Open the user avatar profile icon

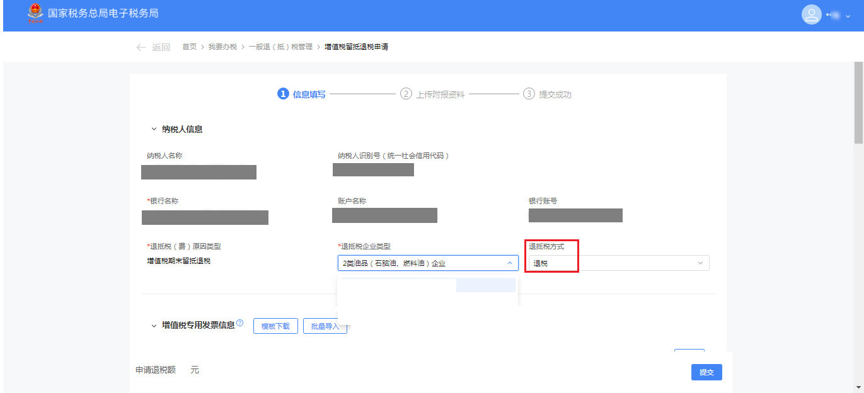[x=811, y=15]
